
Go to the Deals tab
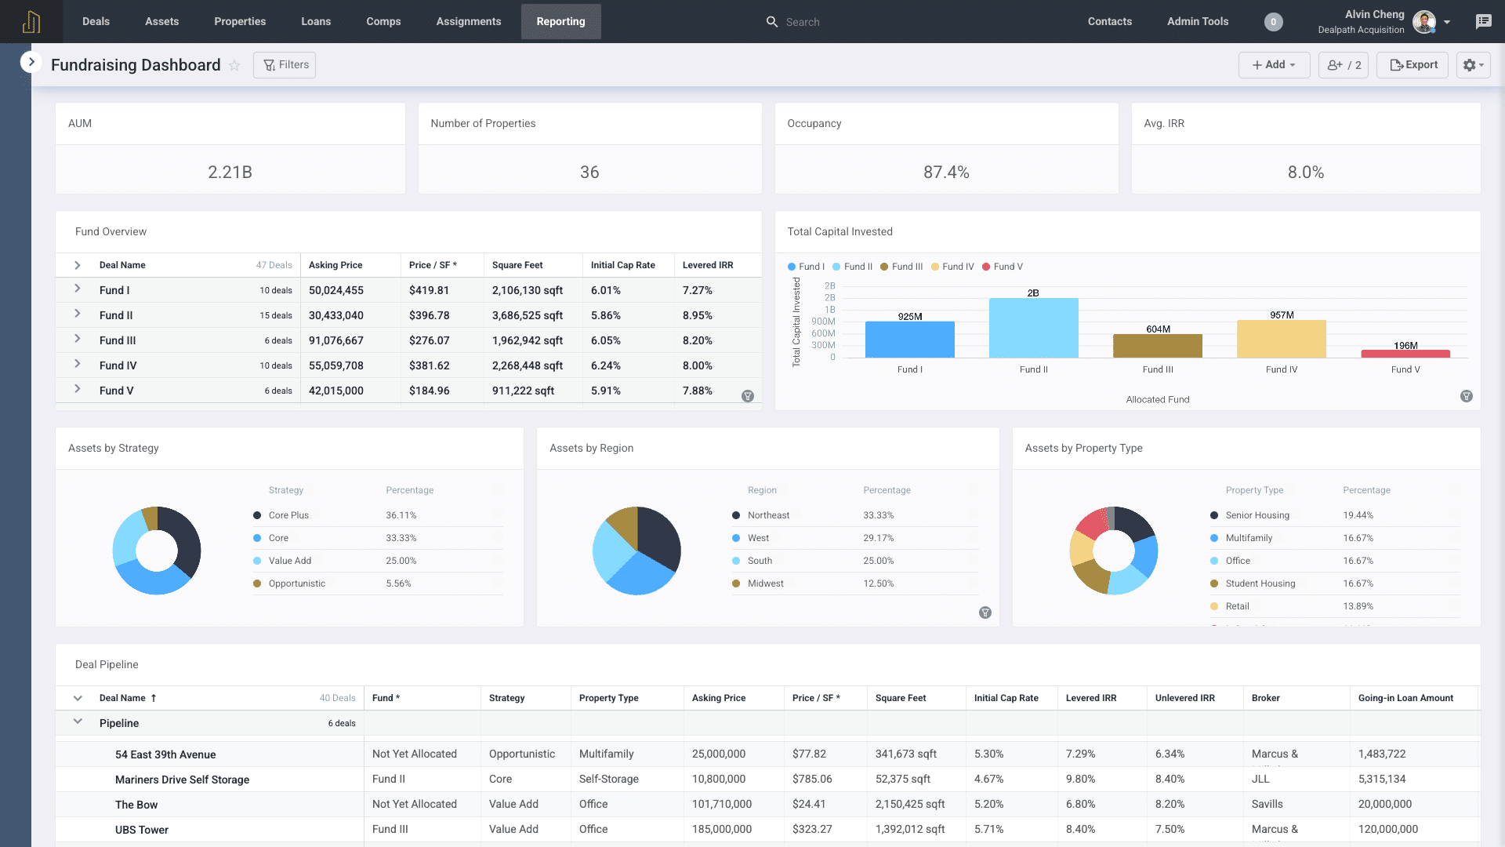(x=96, y=21)
